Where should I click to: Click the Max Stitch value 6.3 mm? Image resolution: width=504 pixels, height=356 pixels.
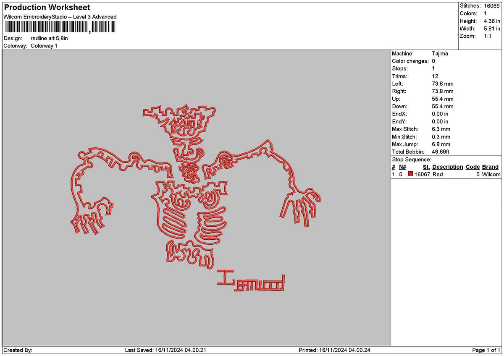click(x=441, y=129)
